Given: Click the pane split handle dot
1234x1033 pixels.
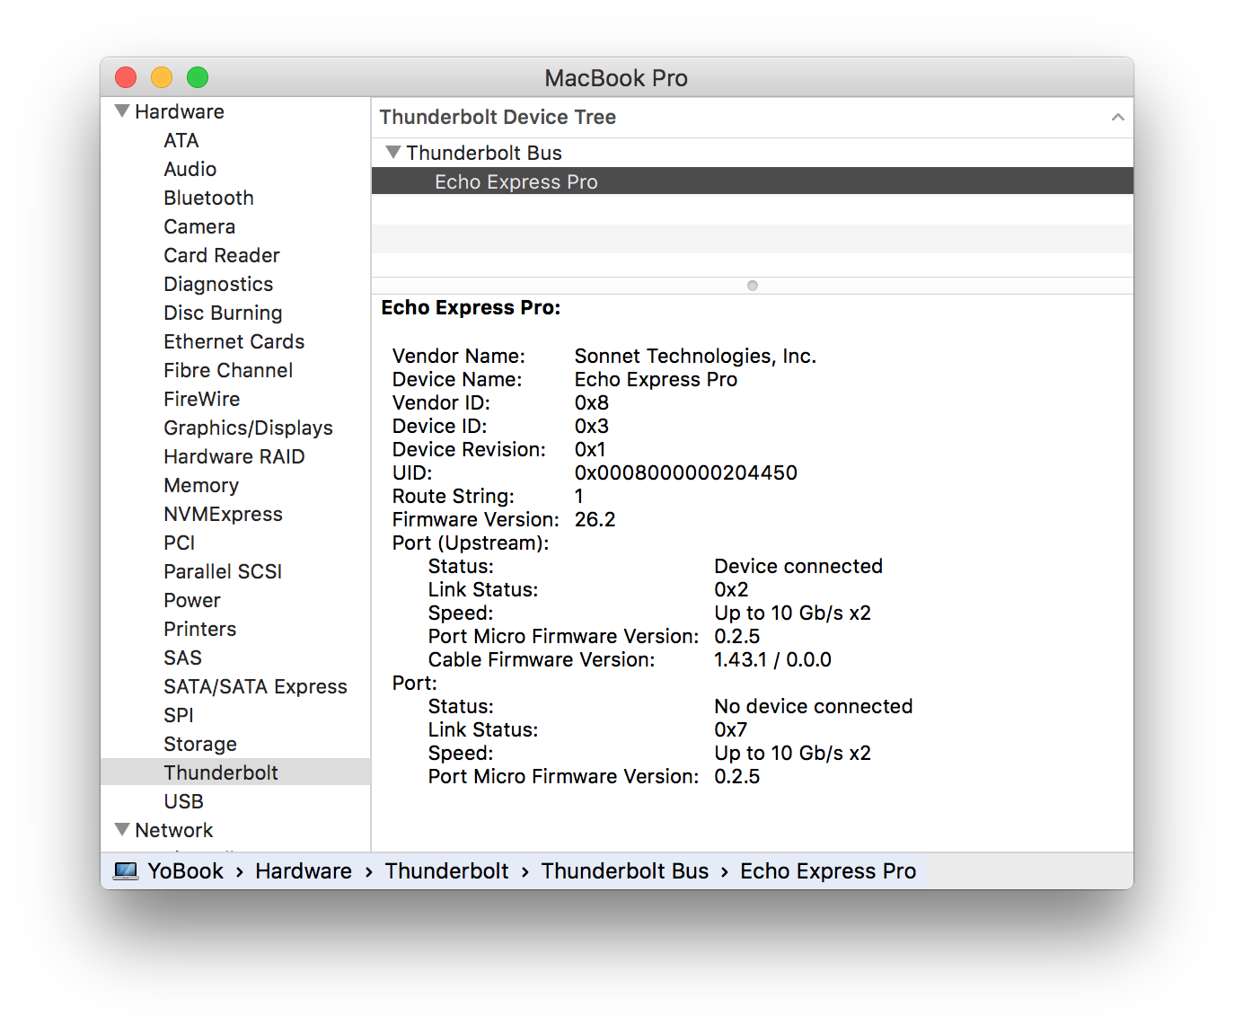Looking at the screenshot, I should tap(753, 286).
